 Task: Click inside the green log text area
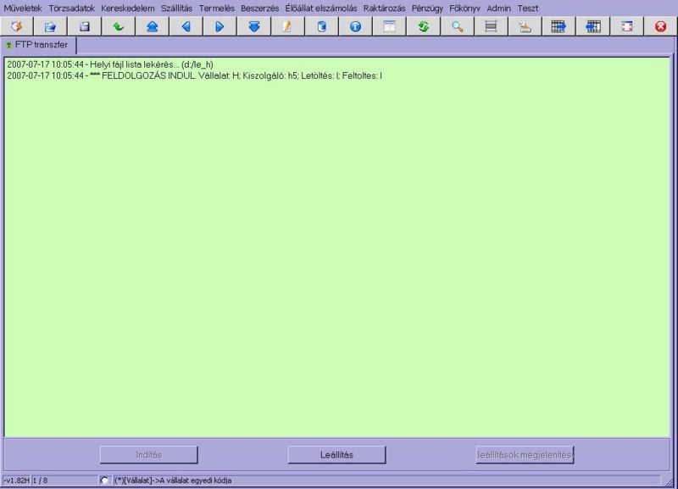coord(339,254)
